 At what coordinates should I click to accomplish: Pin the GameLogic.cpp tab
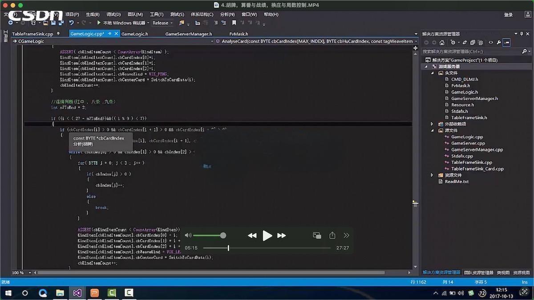coord(109,33)
